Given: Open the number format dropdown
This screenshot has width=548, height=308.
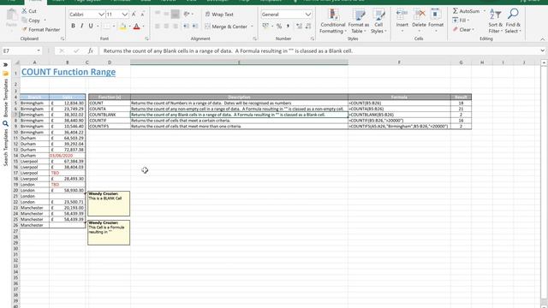Looking at the screenshot, I should click(308, 15).
